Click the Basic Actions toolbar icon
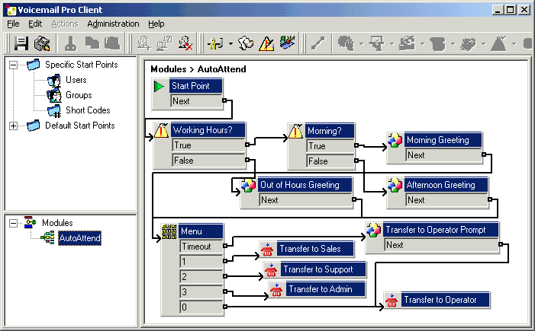The height and width of the screenshot is (331, 535). point(346,43)
